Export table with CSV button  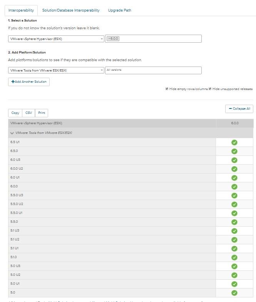tap(28, 113)
